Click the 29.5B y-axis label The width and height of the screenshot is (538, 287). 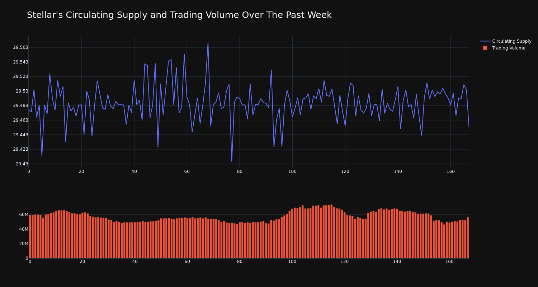click(x=22, y=91)
